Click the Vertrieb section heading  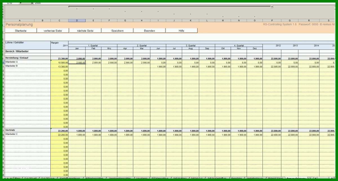[x=28, y=130]
